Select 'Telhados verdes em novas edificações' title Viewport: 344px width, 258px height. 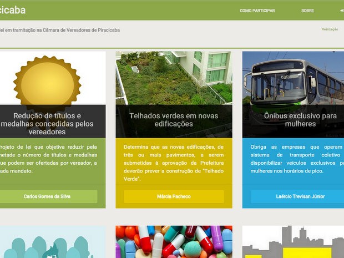[x=174, y=120]
